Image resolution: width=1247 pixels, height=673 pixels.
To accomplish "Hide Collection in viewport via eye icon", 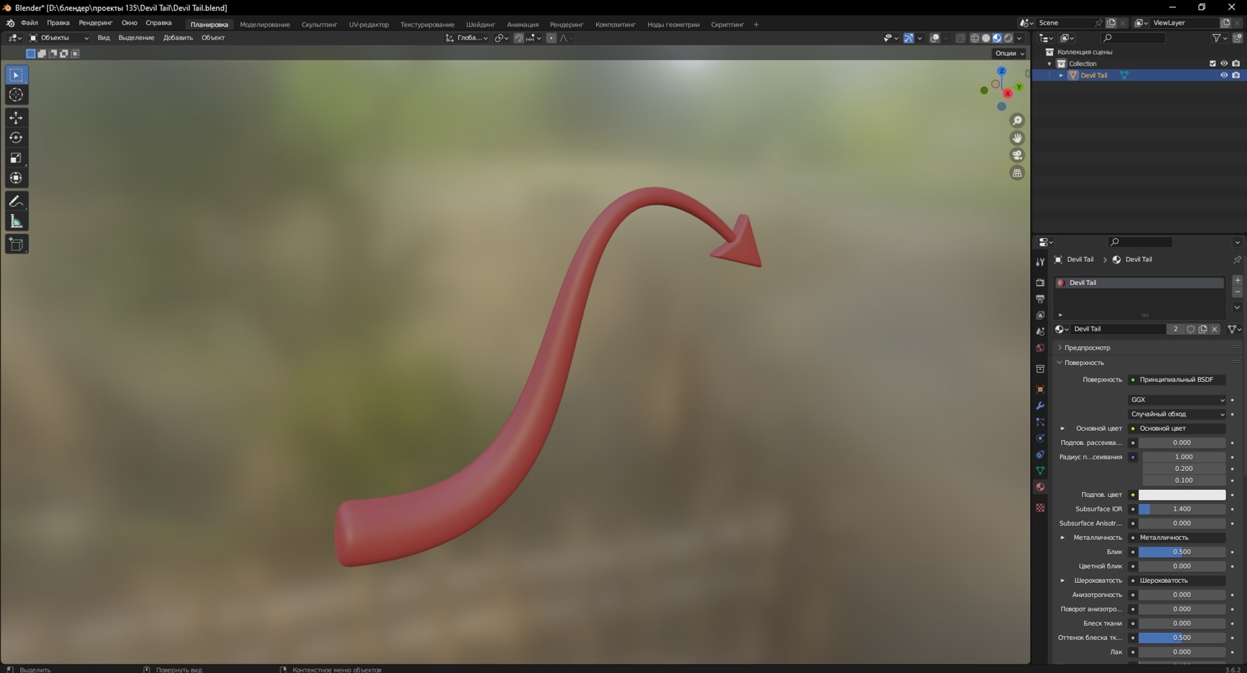I will tap(1224, 64).
